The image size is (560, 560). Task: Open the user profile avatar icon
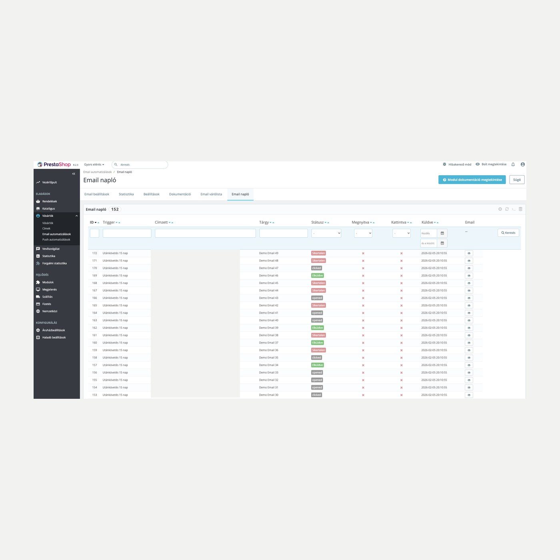tap(523, 164)
